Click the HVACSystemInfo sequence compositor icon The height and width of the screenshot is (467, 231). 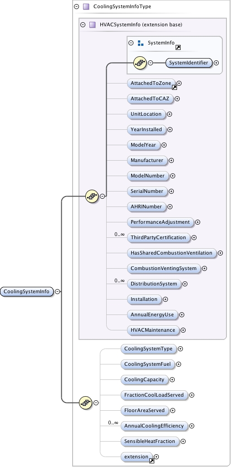tap(92, 196)
